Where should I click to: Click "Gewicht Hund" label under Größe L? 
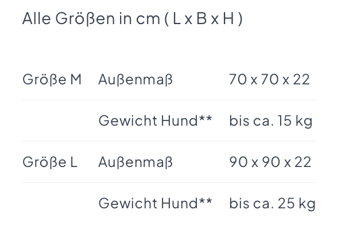[x=148, y=203]
